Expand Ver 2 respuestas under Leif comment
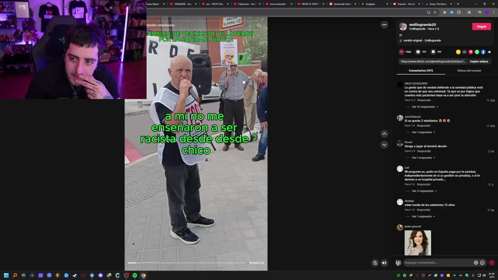 click(x=424, y=191)
